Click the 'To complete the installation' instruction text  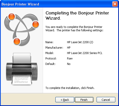click(x=70, y=88)
